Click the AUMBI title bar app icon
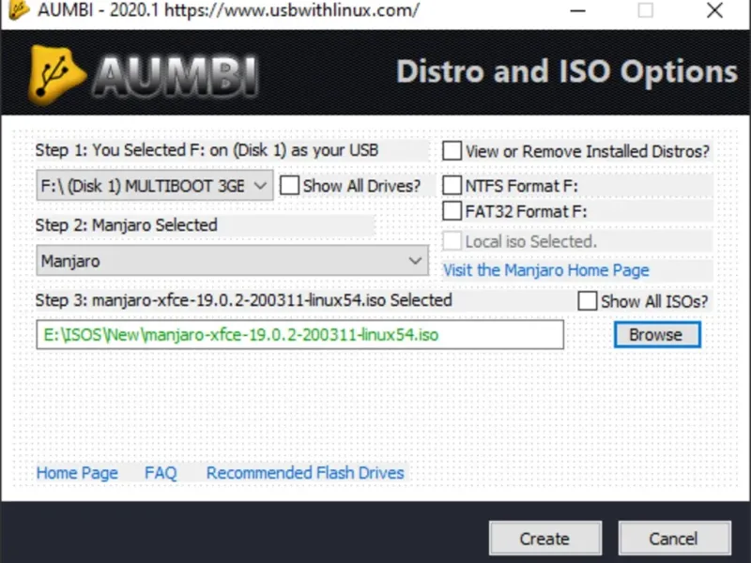 [19, 9]
